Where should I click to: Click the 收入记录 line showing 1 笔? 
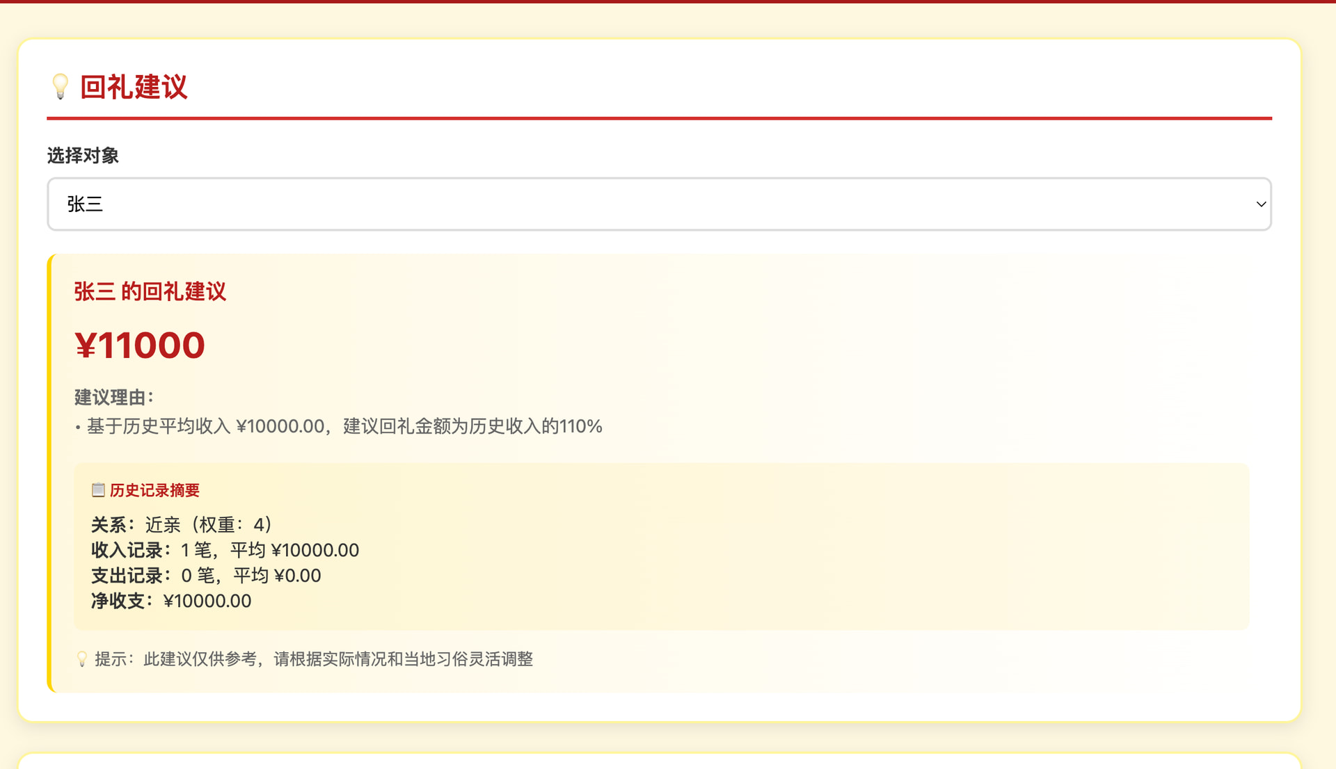225,550
